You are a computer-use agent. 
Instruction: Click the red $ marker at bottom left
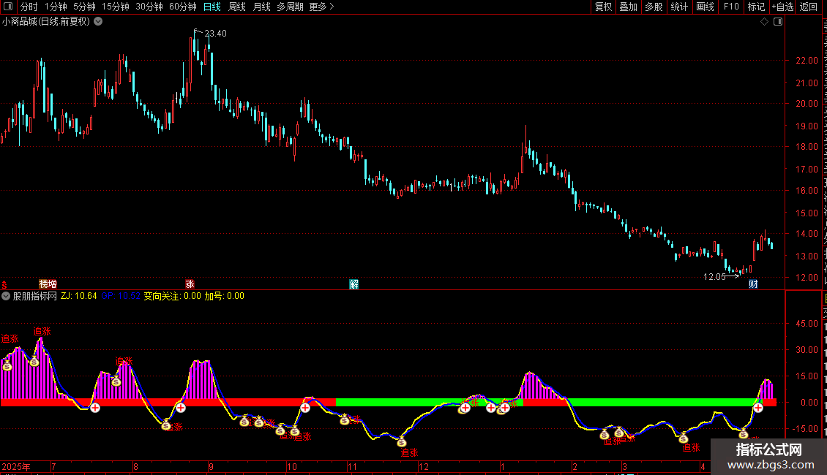click(4, 285)
